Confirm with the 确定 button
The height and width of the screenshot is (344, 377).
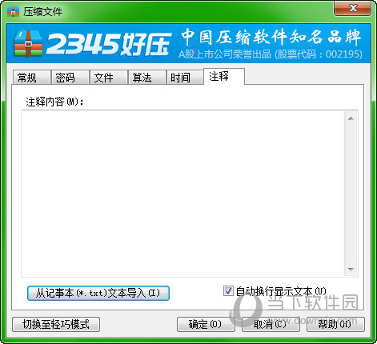[x=206, y=324]
